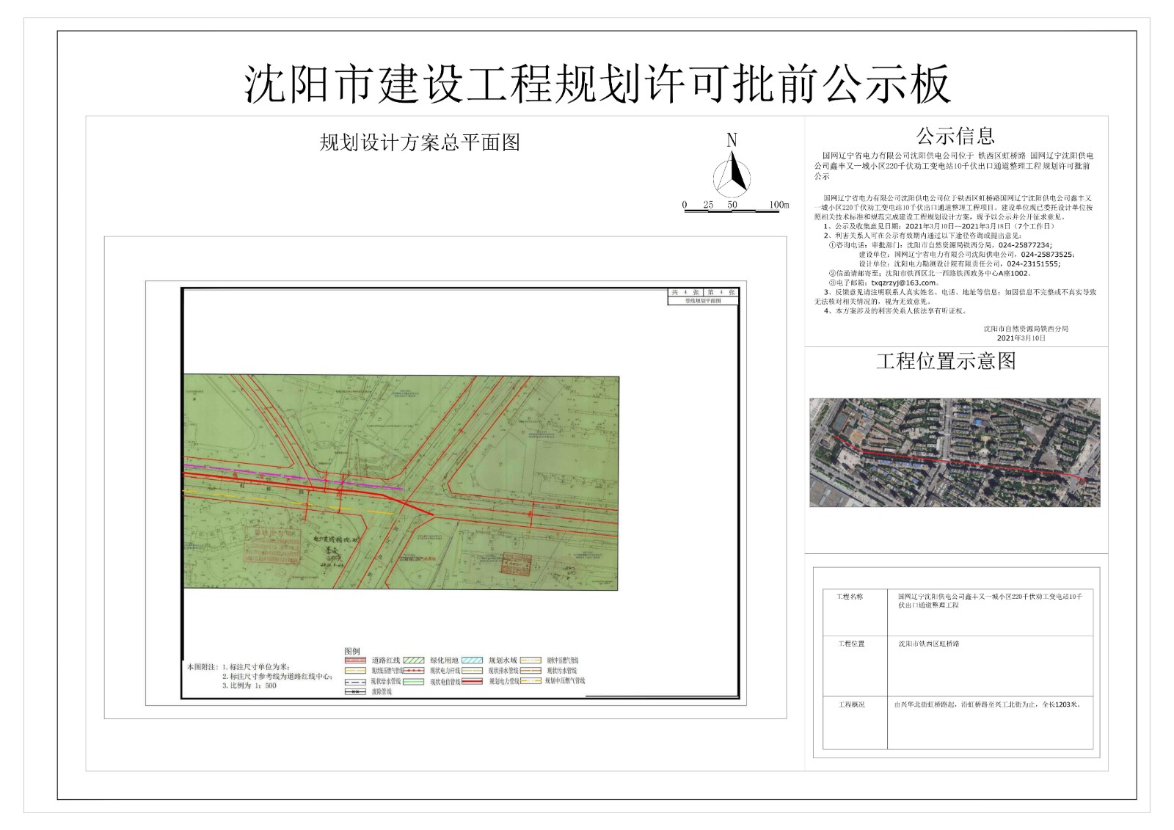Click the aerial photo of the project location
Screen dimensions: 1174x830
tap(954, 453)
